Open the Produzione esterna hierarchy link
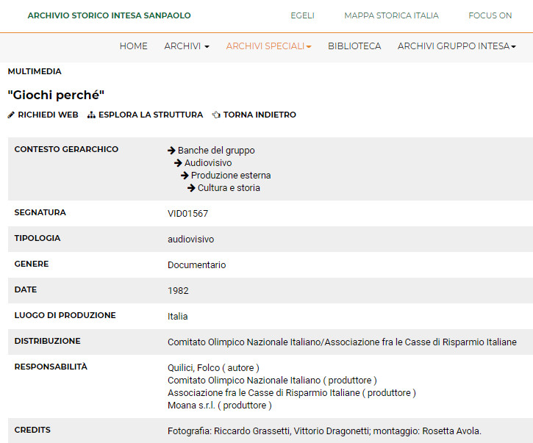Viewport: 533px width, 443px height. [x=231, y=176]
